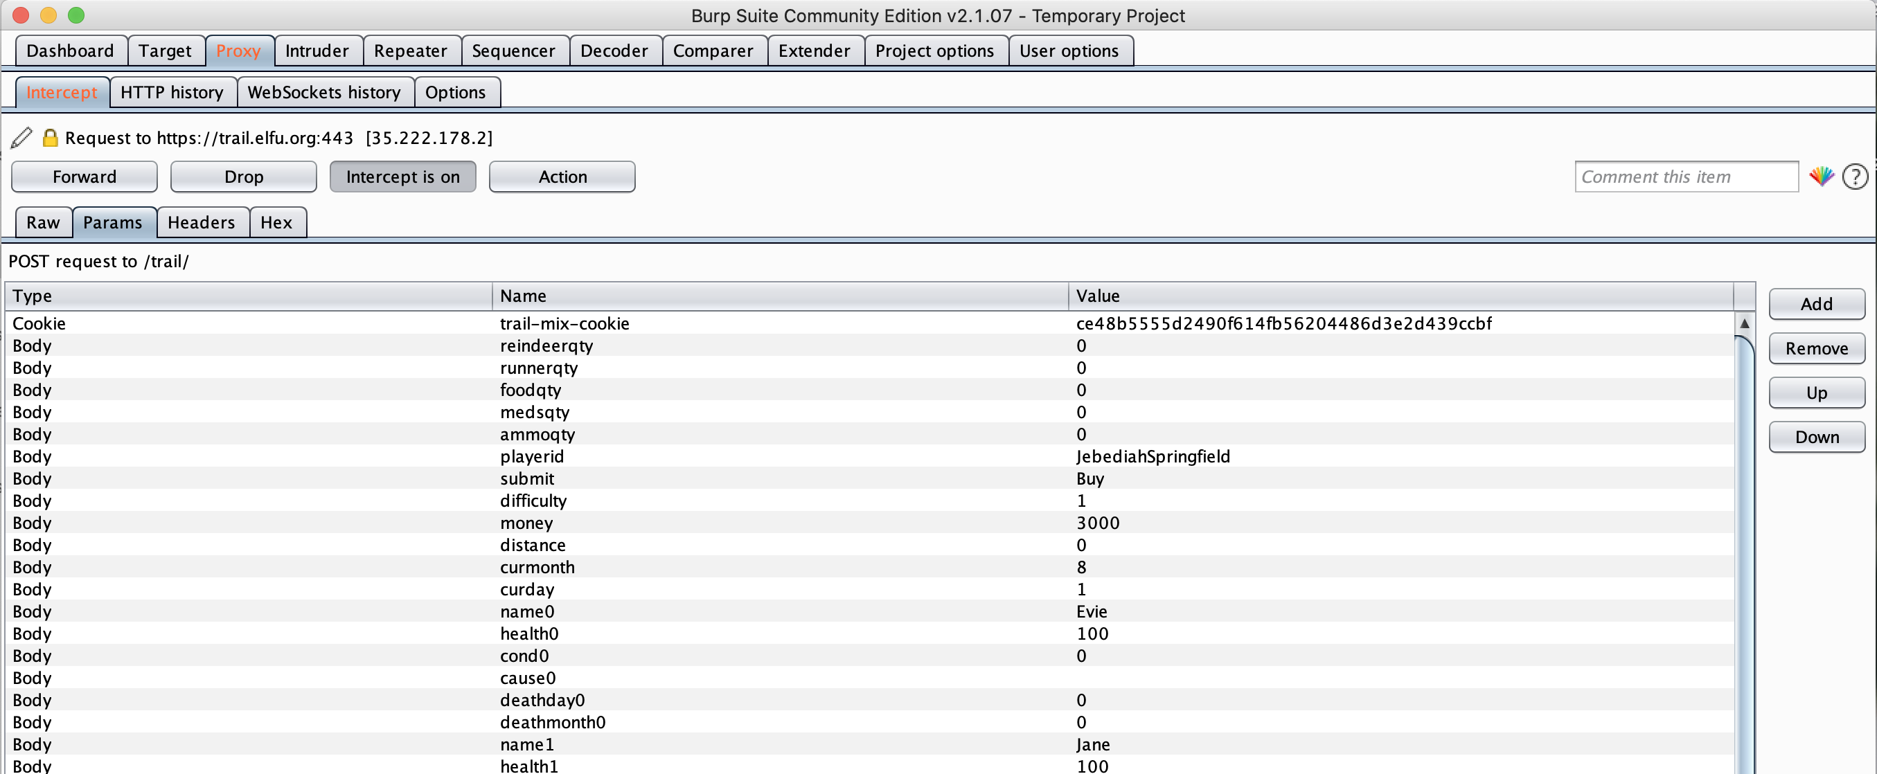Select the deathday0 parameter row
The height and width of the screenshot is (774, 1877).
869,701
